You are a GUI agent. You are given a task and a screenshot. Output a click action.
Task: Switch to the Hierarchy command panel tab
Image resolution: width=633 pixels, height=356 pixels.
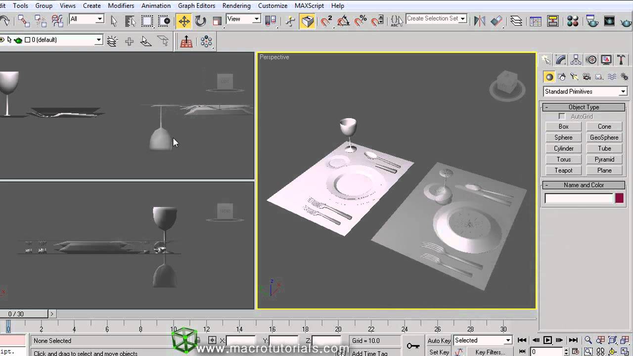(x=576, y=60)
